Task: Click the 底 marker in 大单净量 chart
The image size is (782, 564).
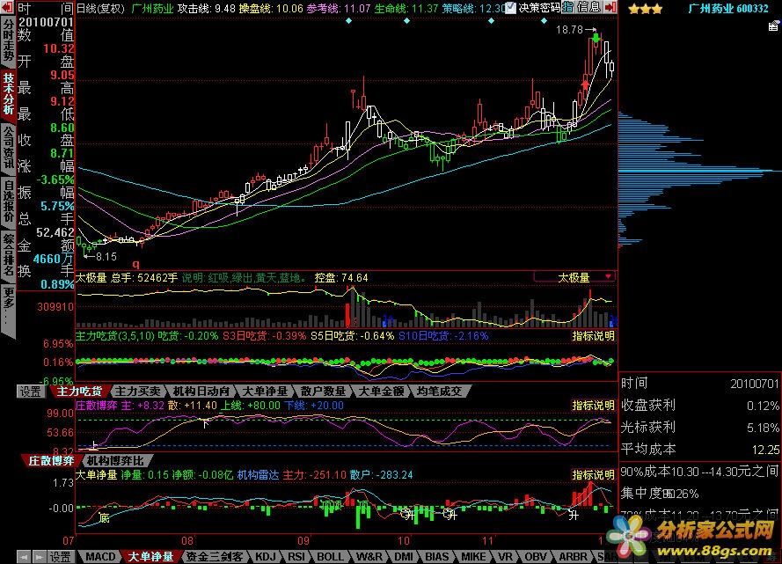Action: [x=104, y=518]
